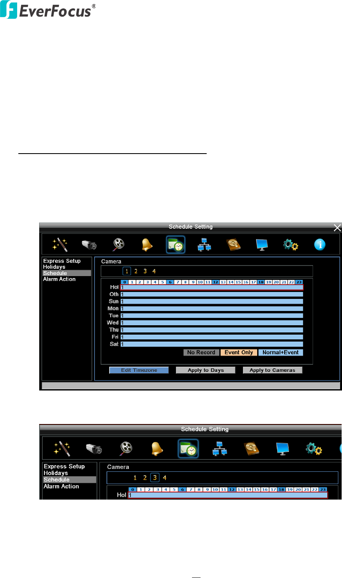Viewport: 342px width, 578px height.
Task: Select the Thu schedule bar
Action: tap(212, 330)
